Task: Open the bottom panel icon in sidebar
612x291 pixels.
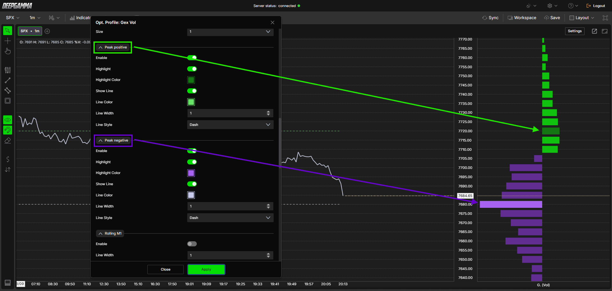Action: pos(8,283)
